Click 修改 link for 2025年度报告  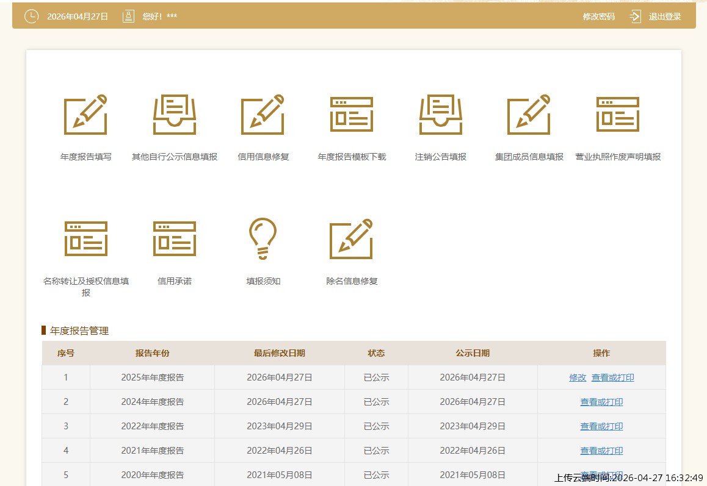(578, 377)
